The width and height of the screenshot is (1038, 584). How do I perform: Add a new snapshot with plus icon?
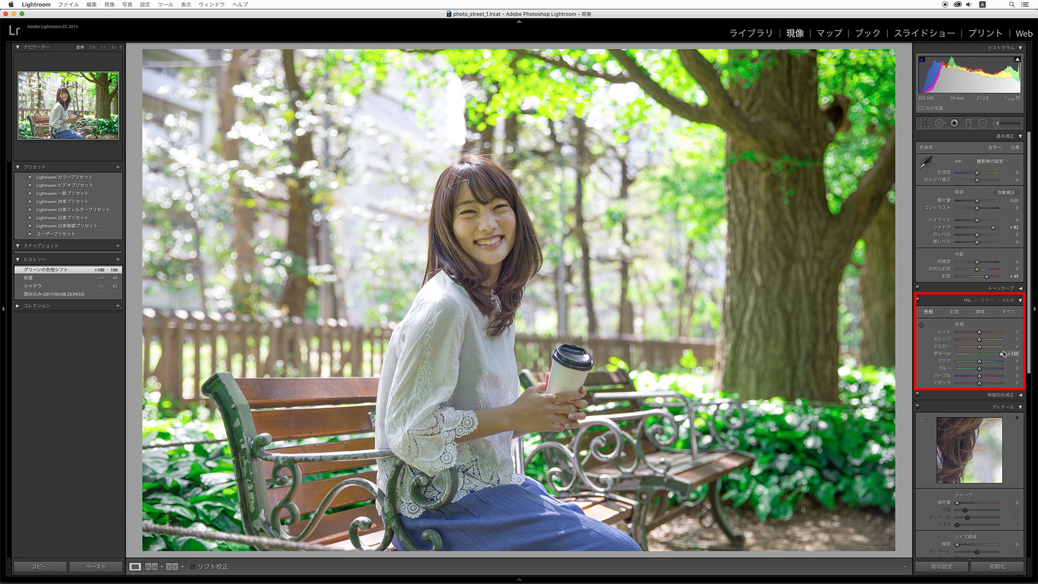pos(118,246)
